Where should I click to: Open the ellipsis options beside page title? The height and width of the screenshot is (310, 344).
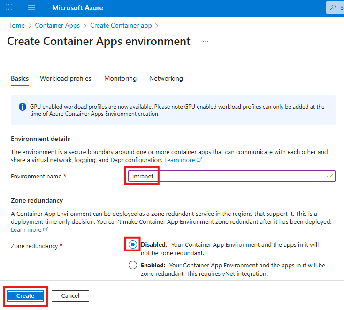(x=205, y=41)
